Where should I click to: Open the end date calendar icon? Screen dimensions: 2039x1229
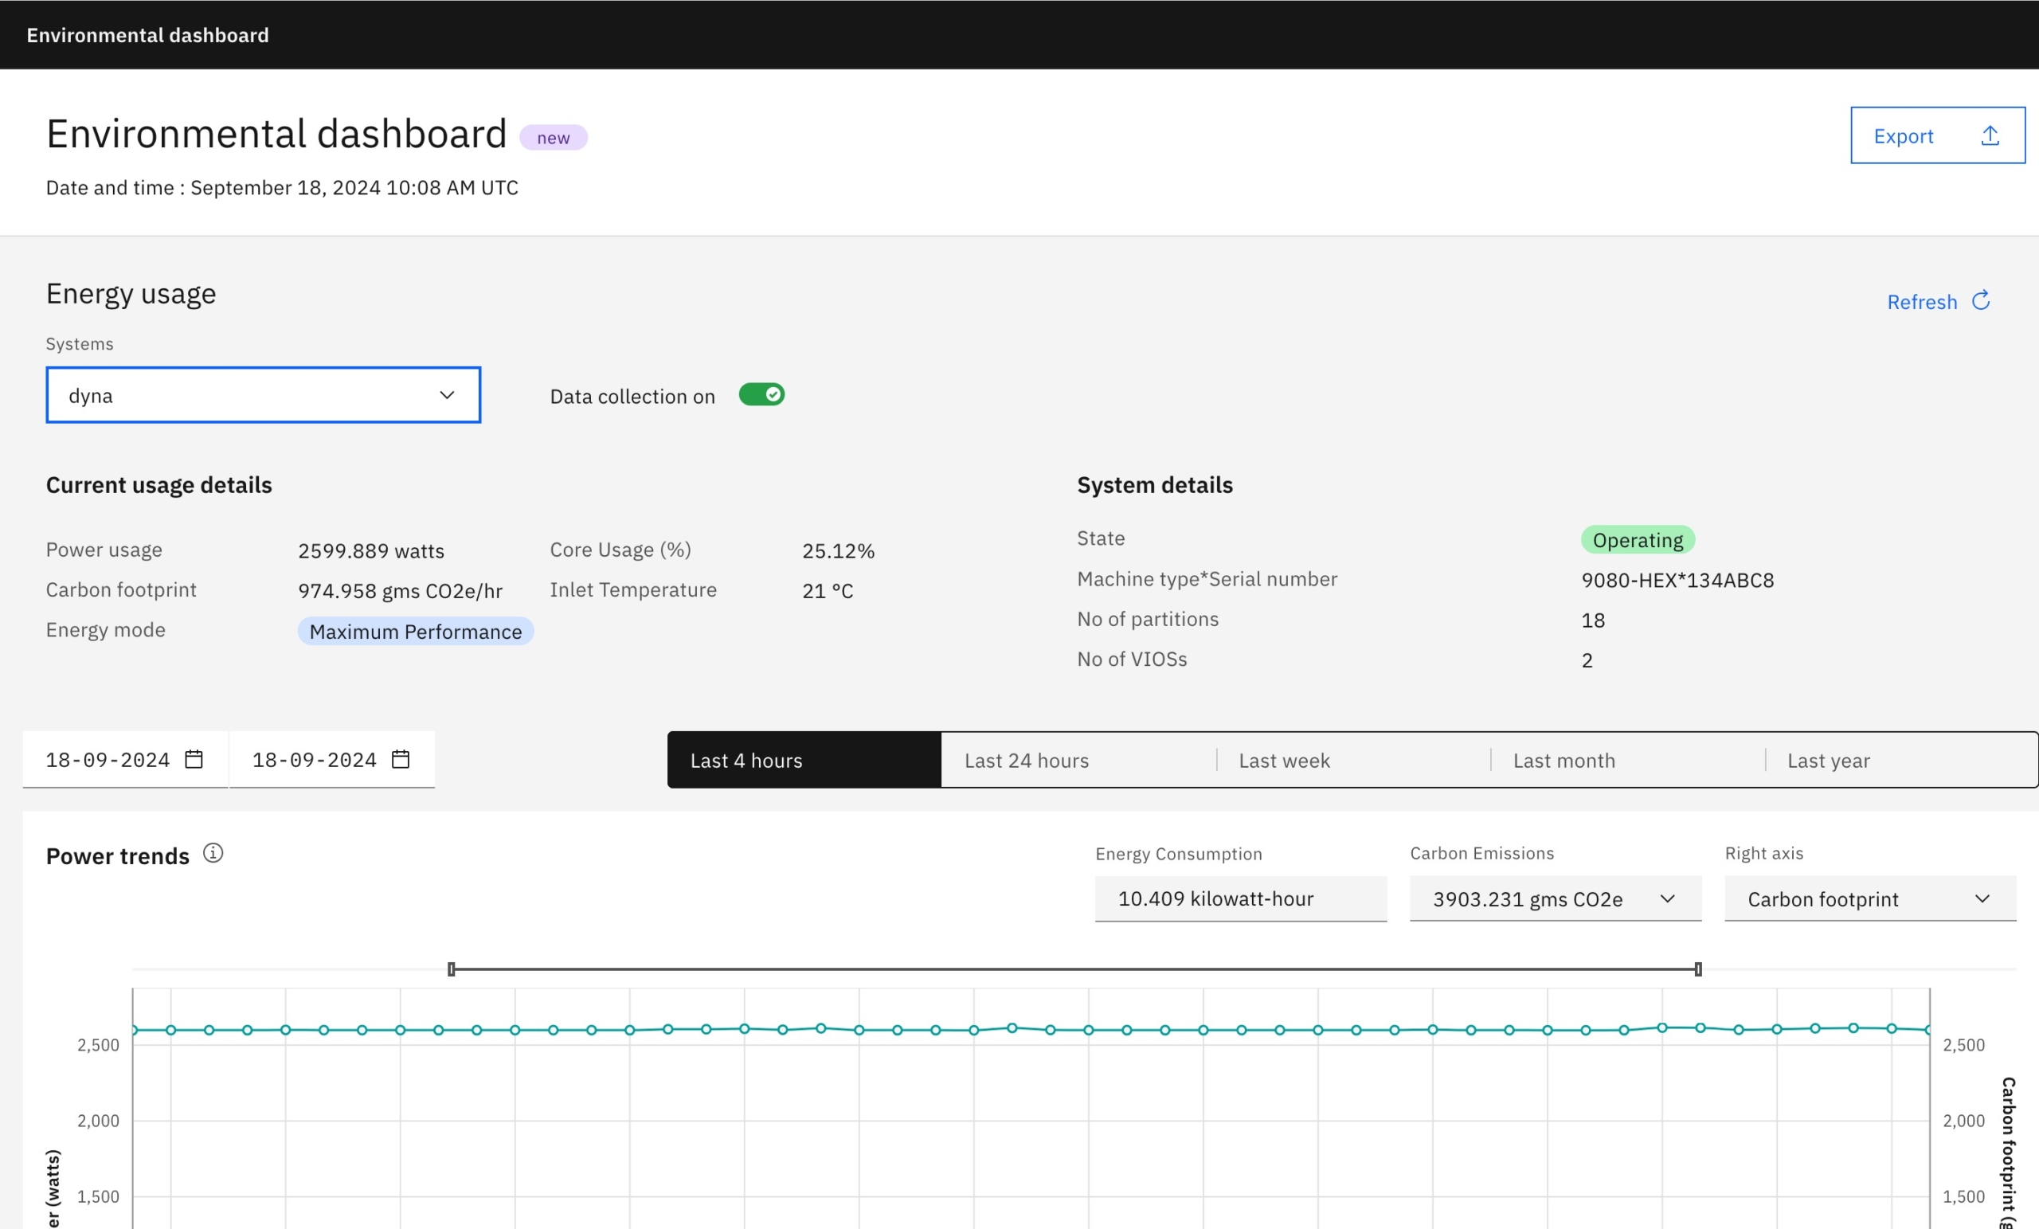[401, 759]
